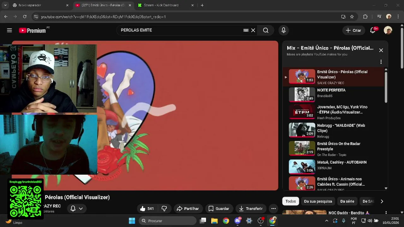Open YouTube notifications bell
The width and height of the screenshot is (404, 227).
pos(373,30)
